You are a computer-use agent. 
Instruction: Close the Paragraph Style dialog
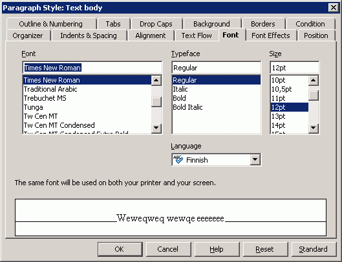(x=334, y=8)
